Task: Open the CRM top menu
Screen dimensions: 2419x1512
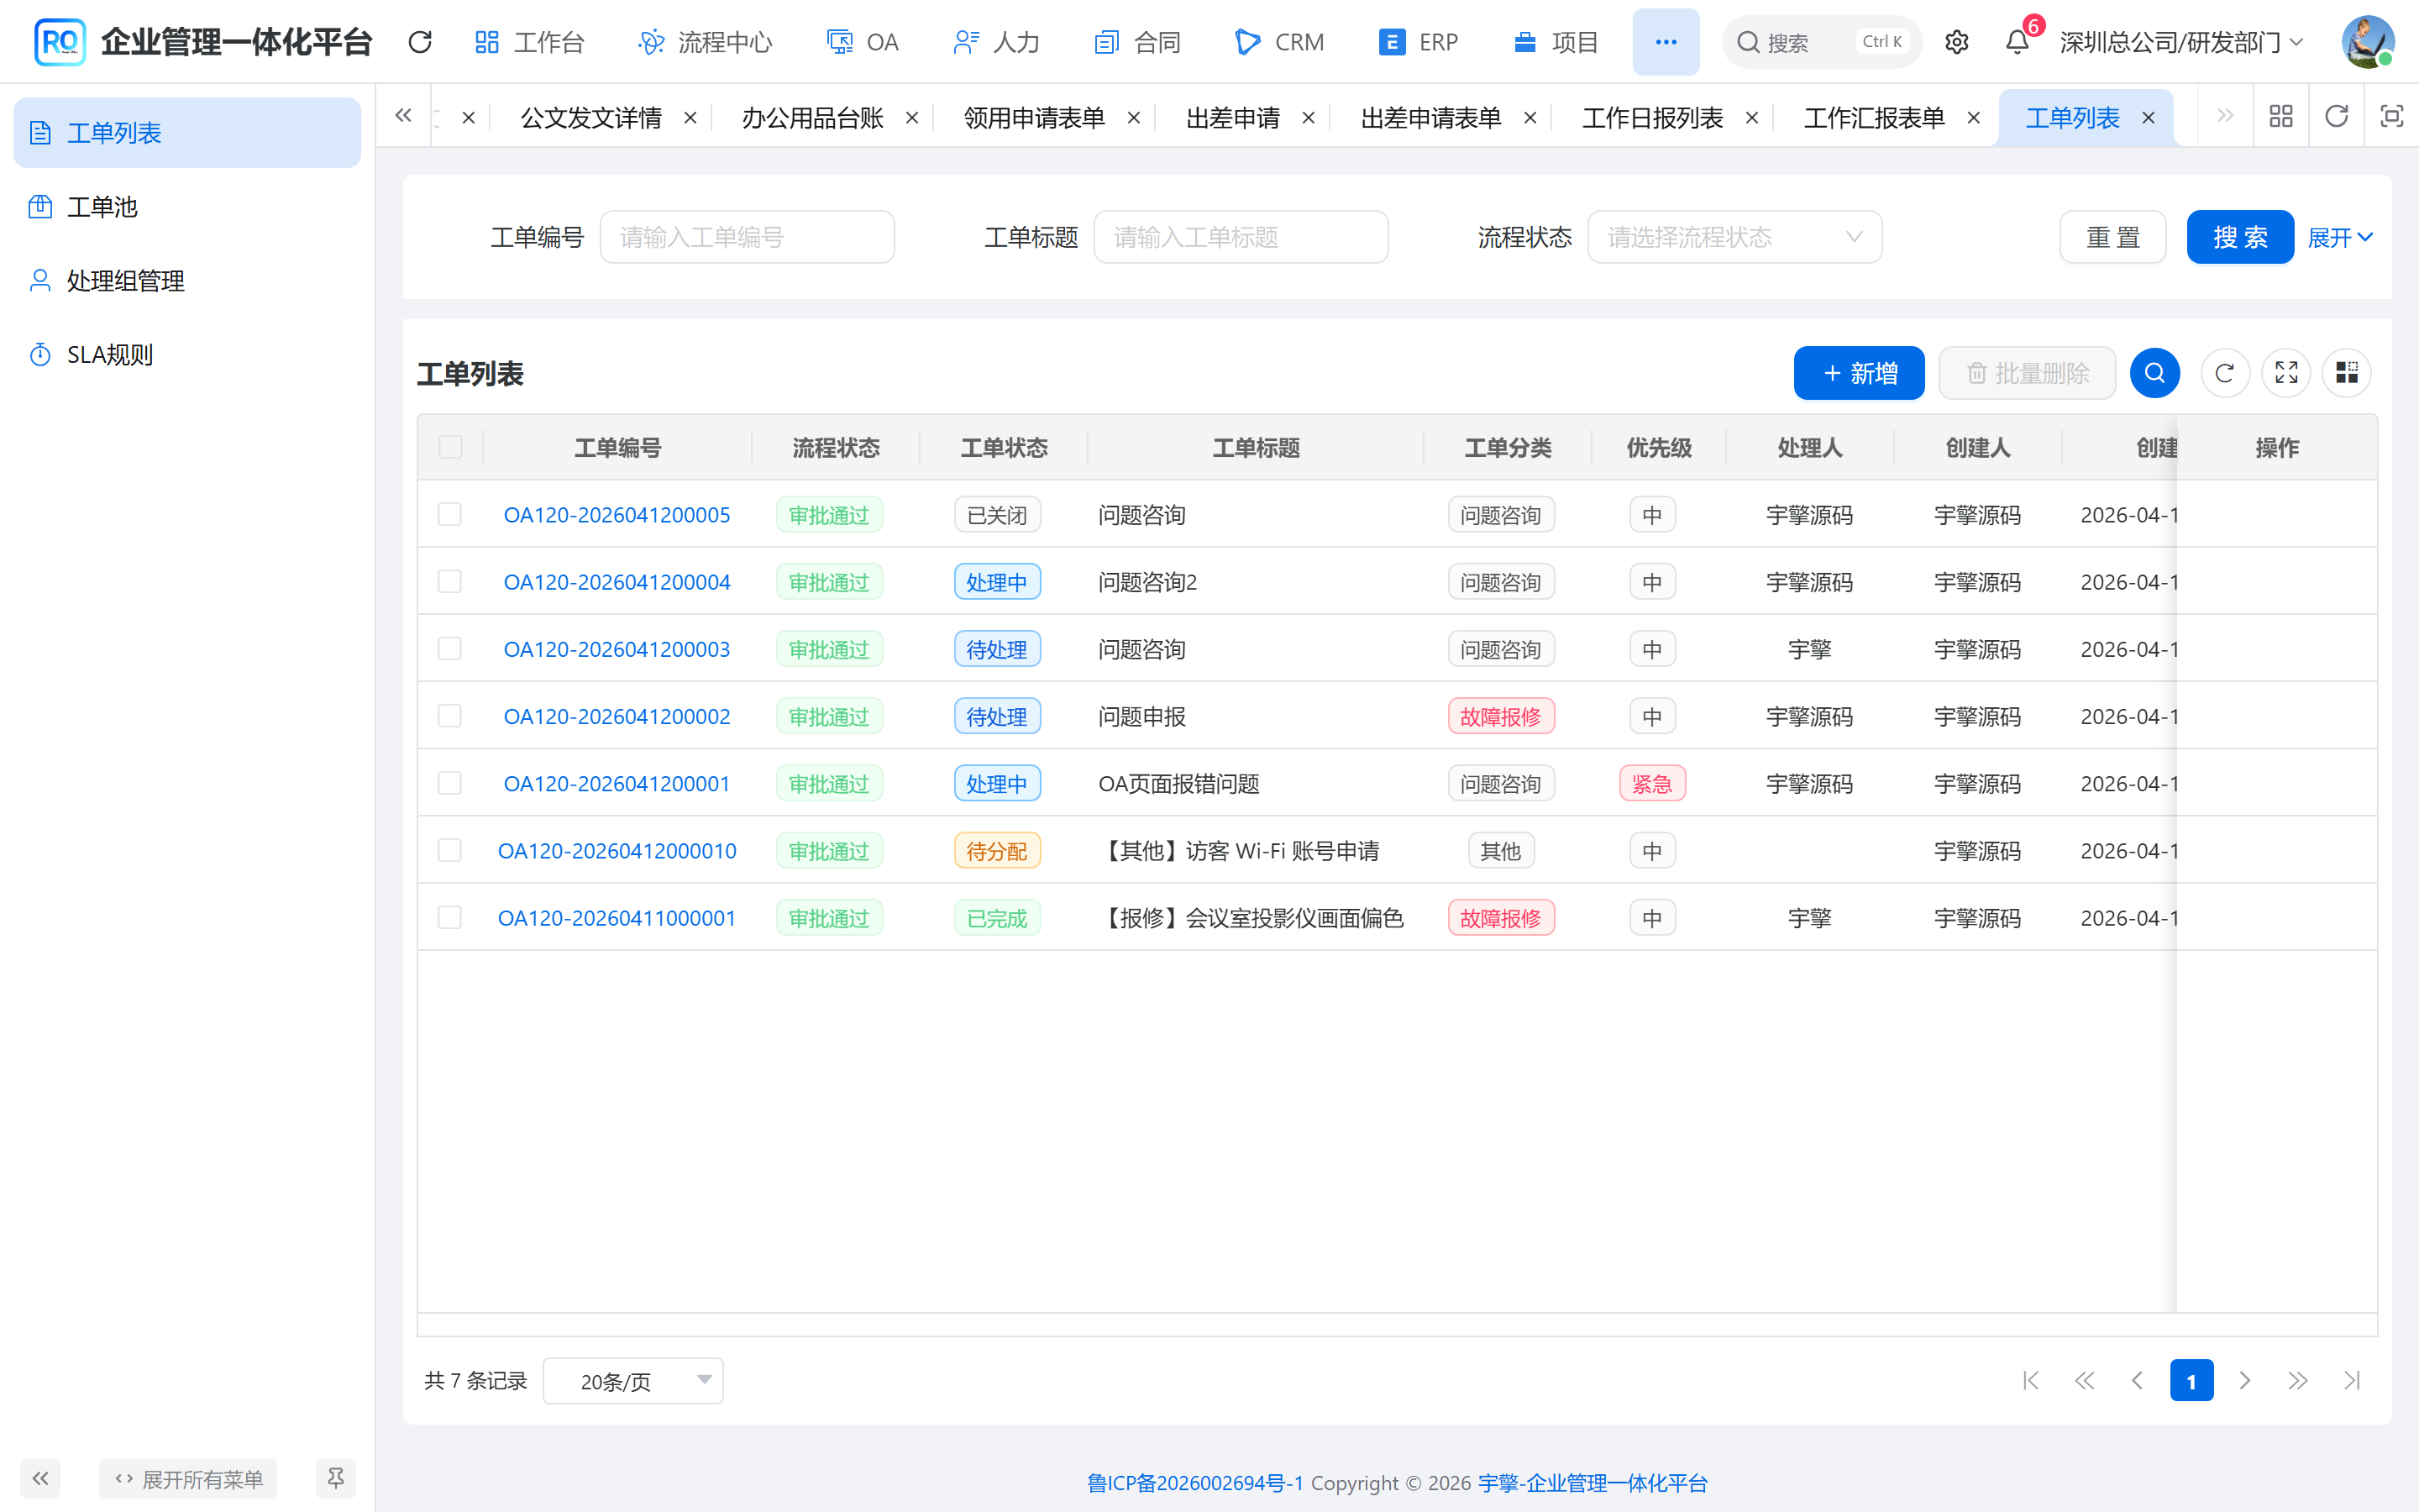Action: click(x=1279, y=42)
